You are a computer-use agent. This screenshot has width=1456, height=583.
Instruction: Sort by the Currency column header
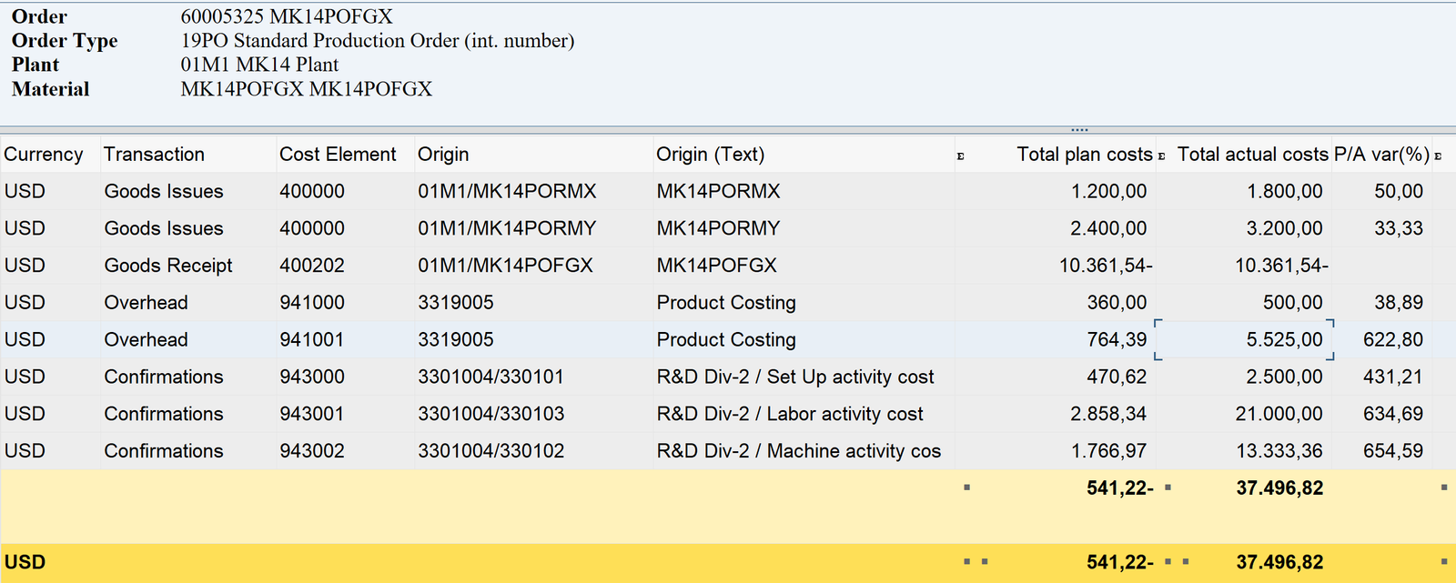point(44,155)
